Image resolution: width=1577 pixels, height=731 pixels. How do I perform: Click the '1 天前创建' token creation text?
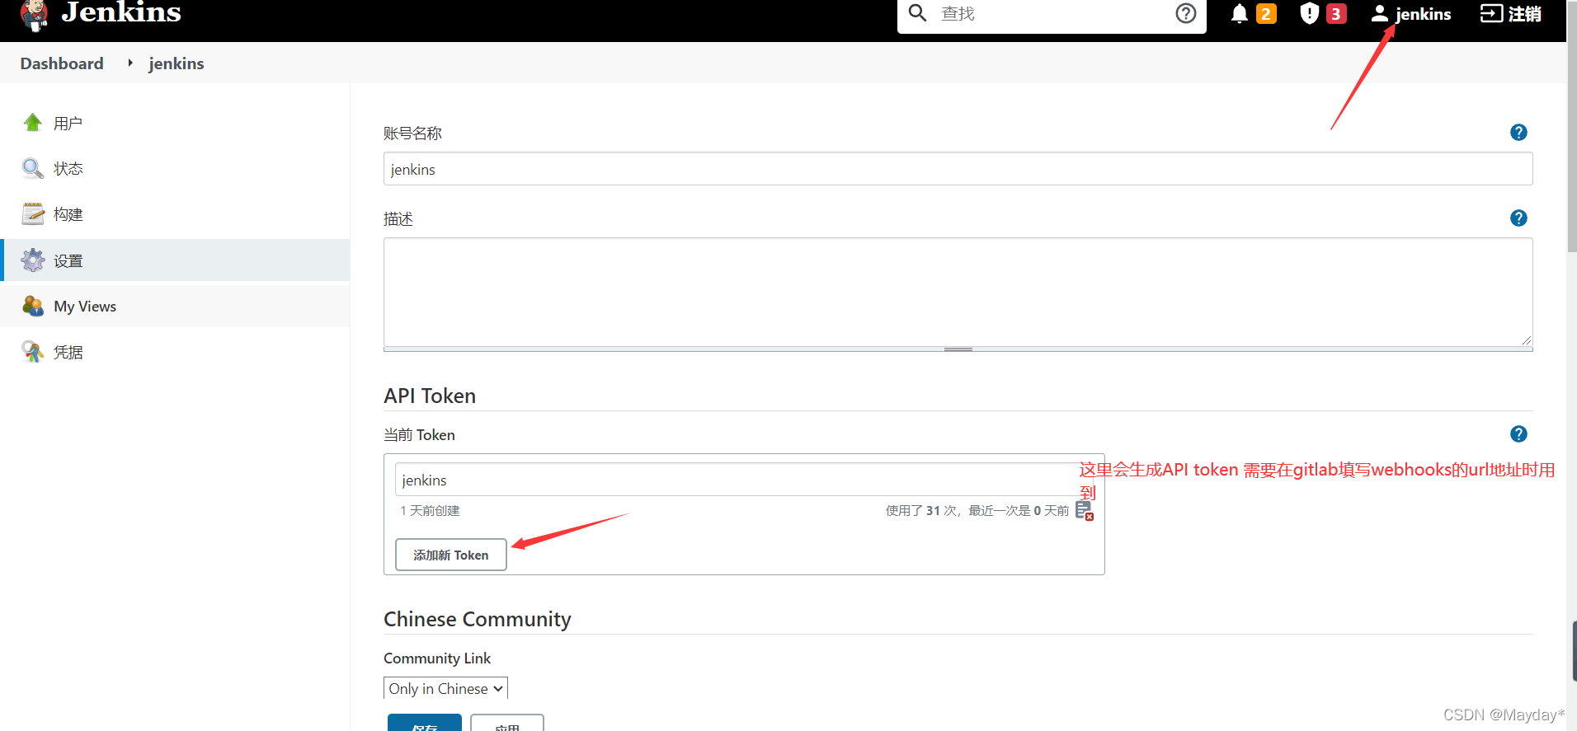[x=430, y=511]
